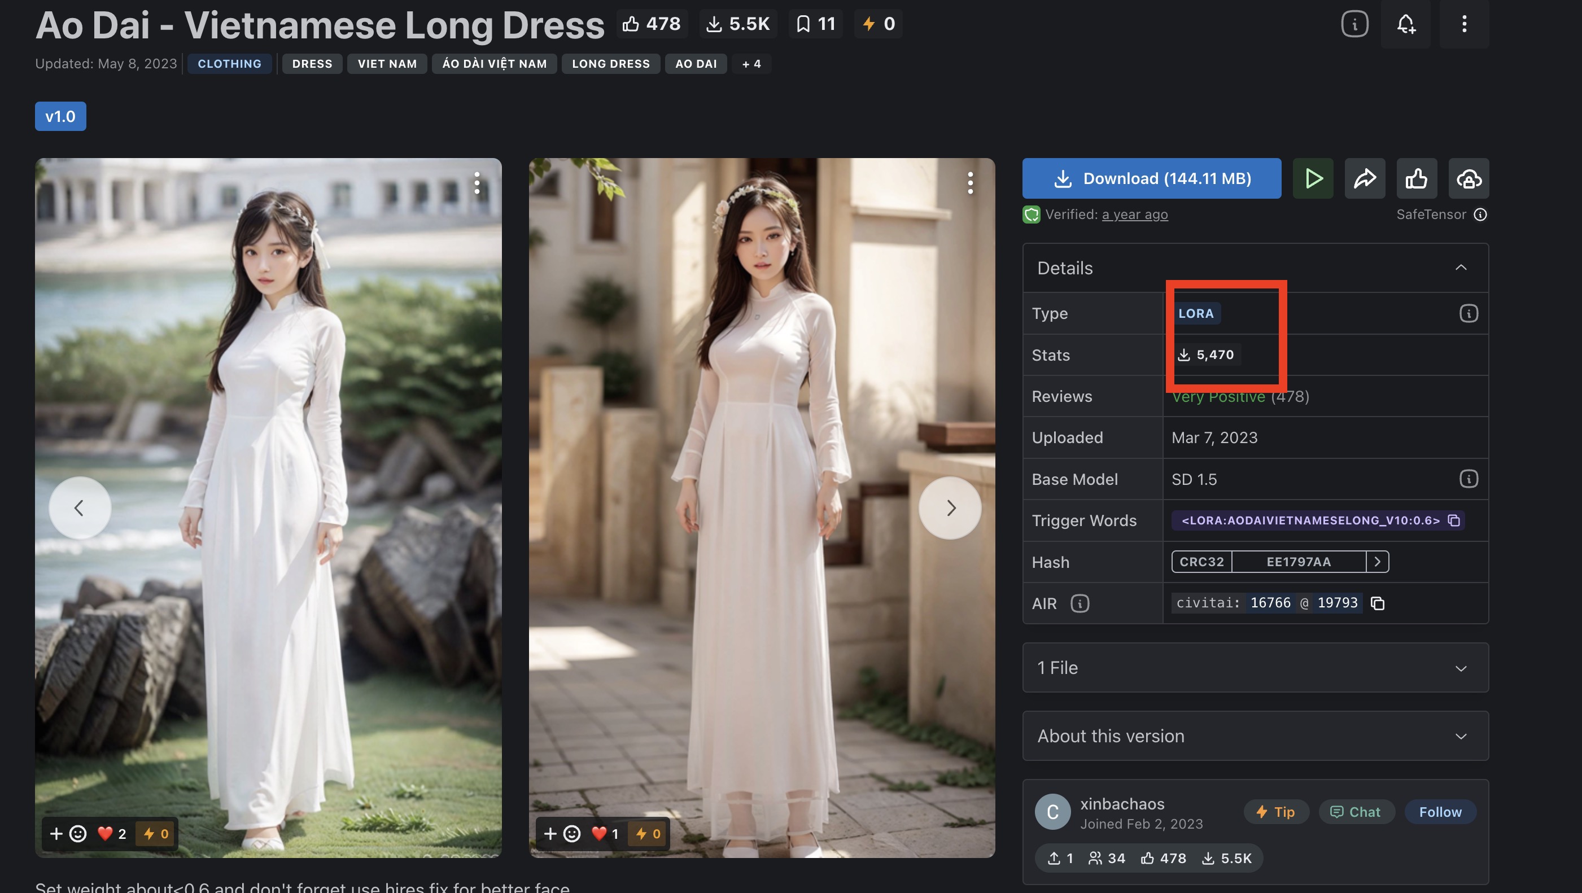Click the buzz tip count on right image
This screenshot has width=1582, height=893.
pos(648,833)
